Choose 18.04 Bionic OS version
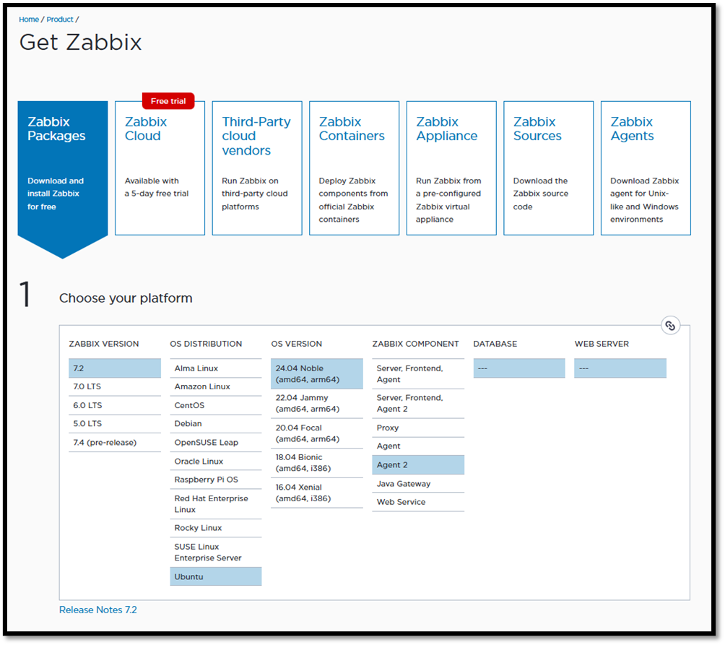725x645 pixels. coord(316,462)
